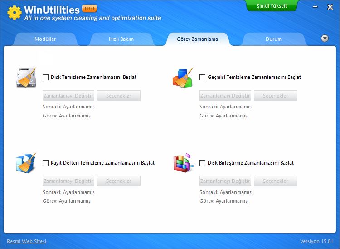The image size is (340, 249).
Task: Select the Görev Zamanlama tab
Action: (197, 39)
